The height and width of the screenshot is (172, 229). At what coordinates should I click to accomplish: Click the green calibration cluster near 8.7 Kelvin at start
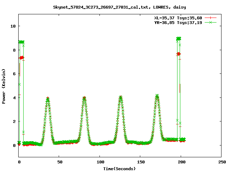click(x=21, y=42)
